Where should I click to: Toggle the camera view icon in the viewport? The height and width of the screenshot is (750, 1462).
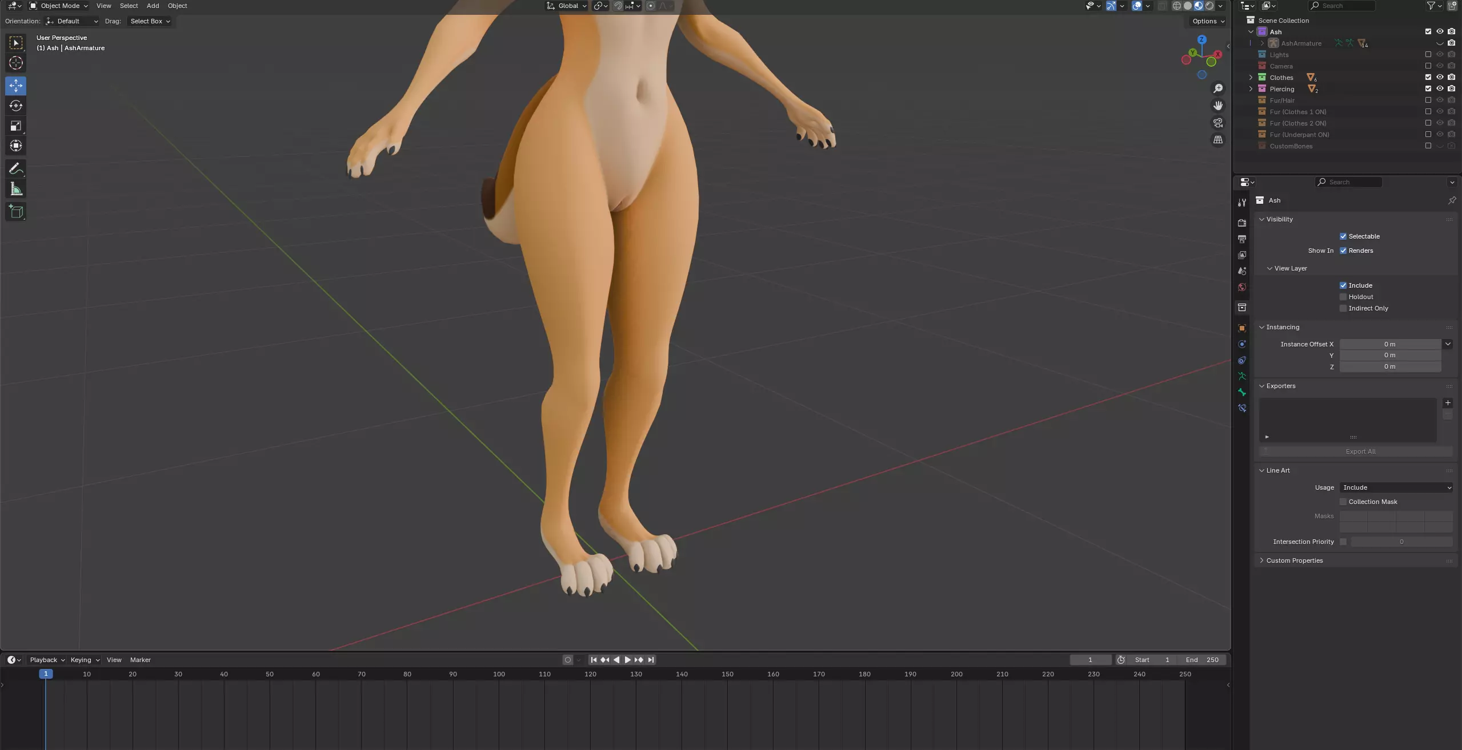click(1218, 123)
